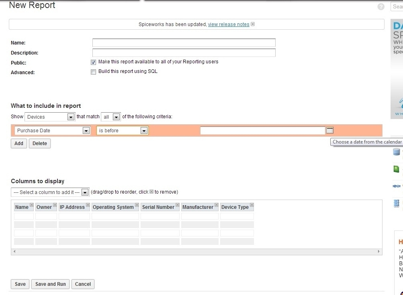Click the blue server stack icon in sidebar
This screenshot has height=295, width=403.
click(x=396, y=203)
